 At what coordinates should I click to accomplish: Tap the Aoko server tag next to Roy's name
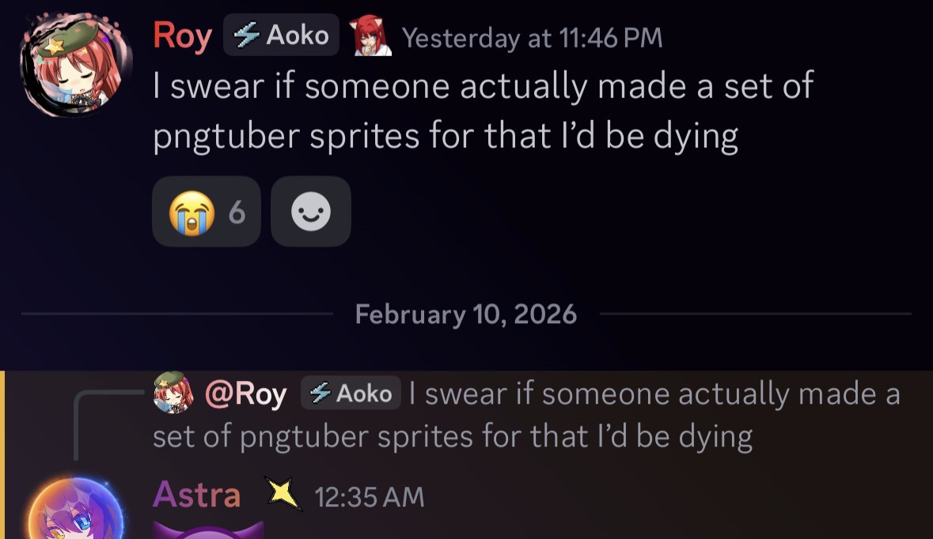(x=282, y=36)
